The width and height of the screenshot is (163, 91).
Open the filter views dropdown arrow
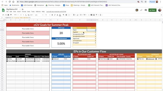[98, 15]
